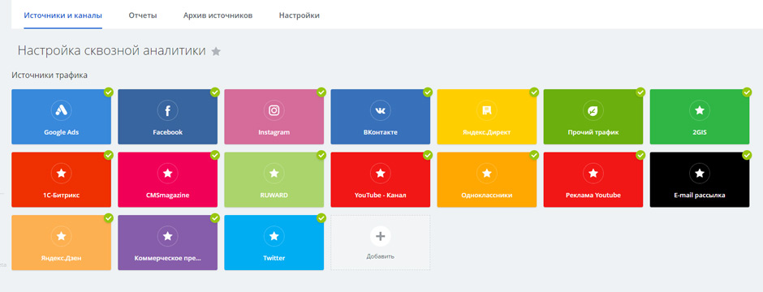This screenshot has width=763, height=292.
Task: Open the Архив источников tab
Action: tap(218, 15)
